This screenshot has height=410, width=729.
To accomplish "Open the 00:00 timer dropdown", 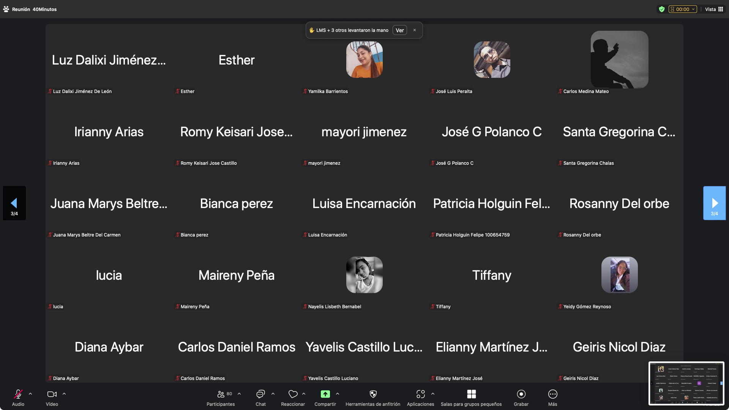I will pos(683,9).
